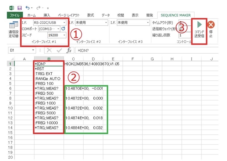
Task: Select cell containing :RANGe AUTO
Action: pyautogui.click(x=49, y=79)
